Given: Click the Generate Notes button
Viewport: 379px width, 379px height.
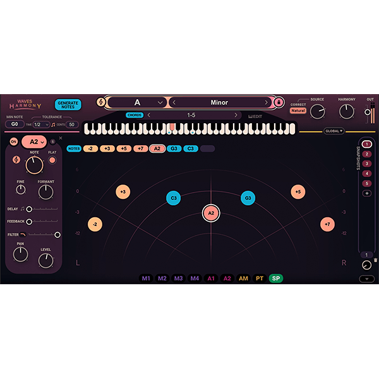Looking at the screenshot, I should pyautogui.click(x=68, y=105).
